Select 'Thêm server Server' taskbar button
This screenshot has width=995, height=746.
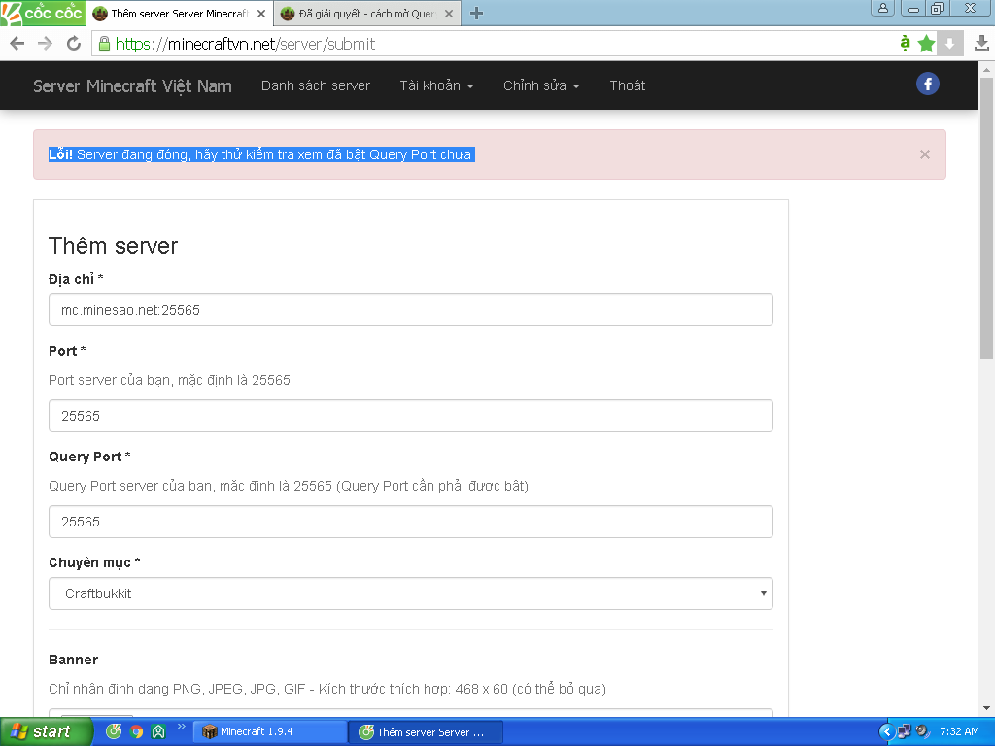click(x=426, y=732)
